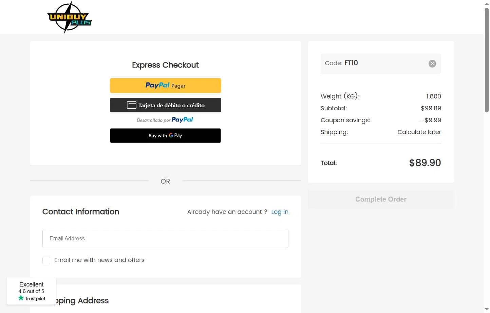Click the scrollbar down arrow
This screenshot has width=490, height=313.
pyautogui.click(x=487, y=309)
